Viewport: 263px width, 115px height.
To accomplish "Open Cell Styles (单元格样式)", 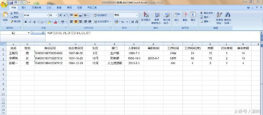I will click(167, 18).
